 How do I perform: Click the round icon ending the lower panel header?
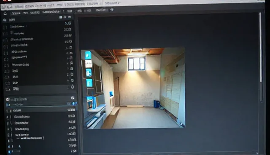73,98
